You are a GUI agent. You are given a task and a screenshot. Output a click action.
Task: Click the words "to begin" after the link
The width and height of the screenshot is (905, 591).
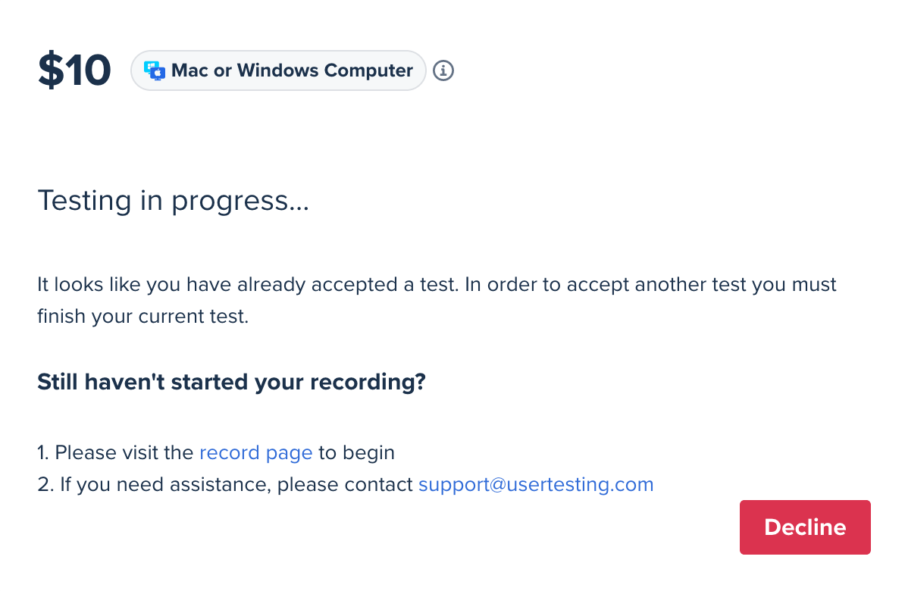[x=356, y=453]
